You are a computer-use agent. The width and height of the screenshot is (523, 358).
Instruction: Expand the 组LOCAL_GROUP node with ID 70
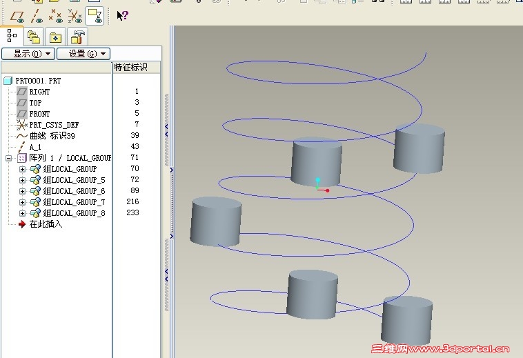click(22, 169)
